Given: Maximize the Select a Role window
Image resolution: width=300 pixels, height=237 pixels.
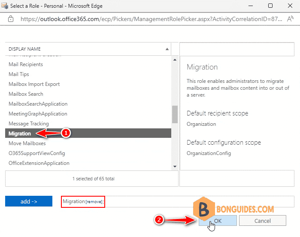Looking at the screenshot, I should coord(270,6).
